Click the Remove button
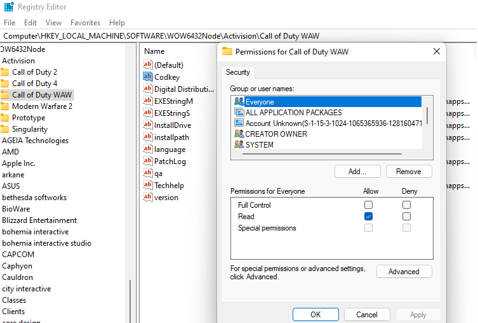This screenshot has height=323, width=478. click(409, 172)
